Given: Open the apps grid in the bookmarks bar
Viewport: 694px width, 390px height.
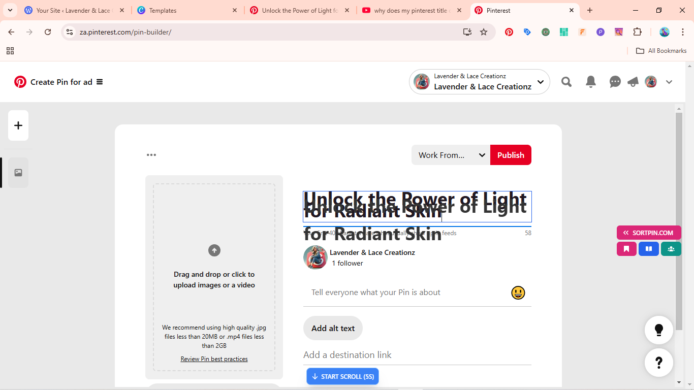Looking at the screenshot, I should [10, 51].
